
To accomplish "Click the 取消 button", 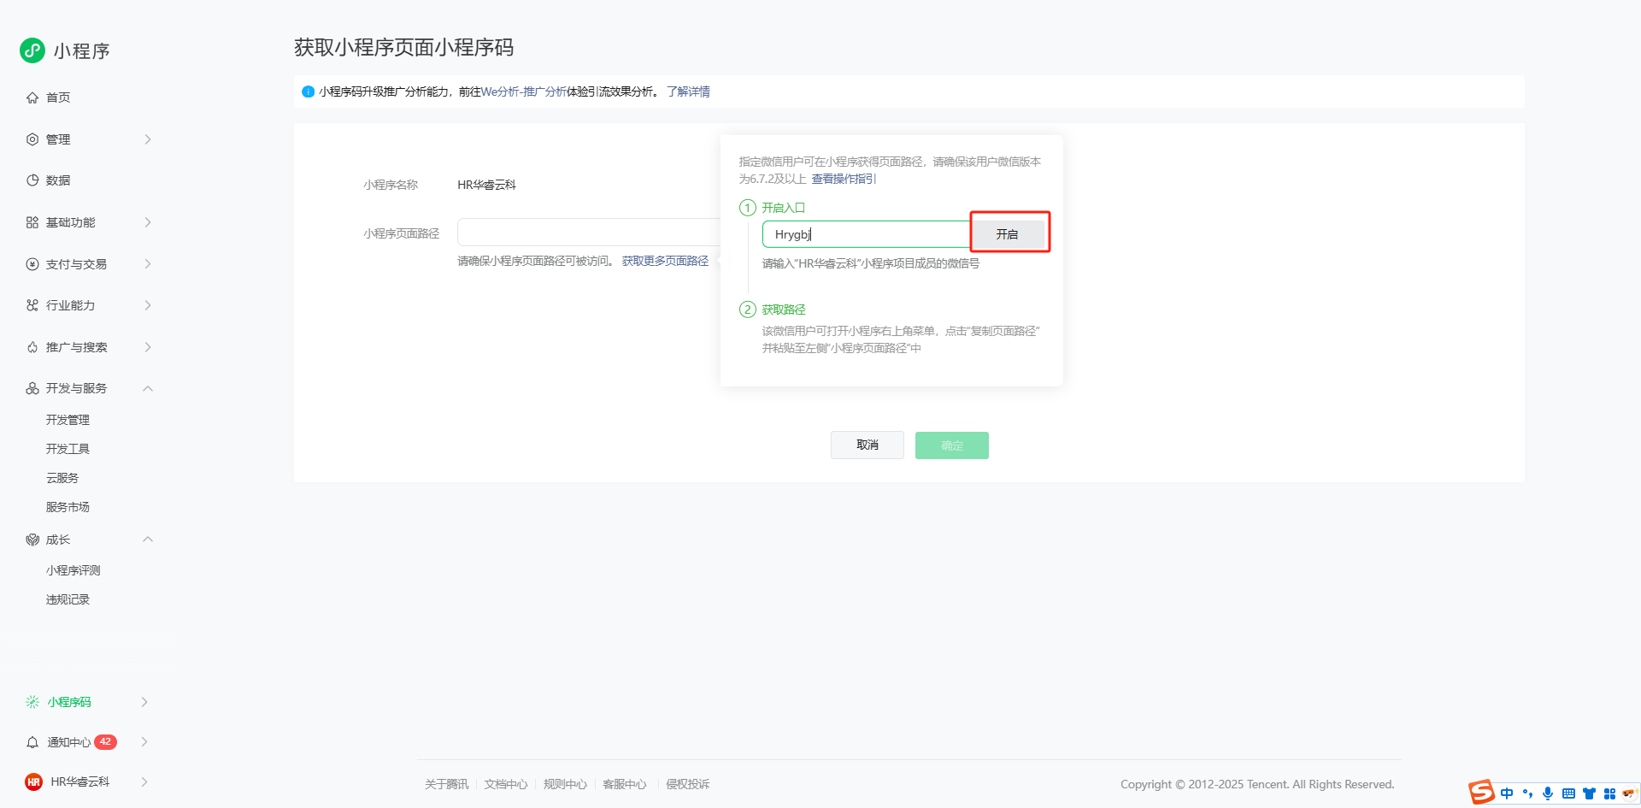I will pos(867,445).
